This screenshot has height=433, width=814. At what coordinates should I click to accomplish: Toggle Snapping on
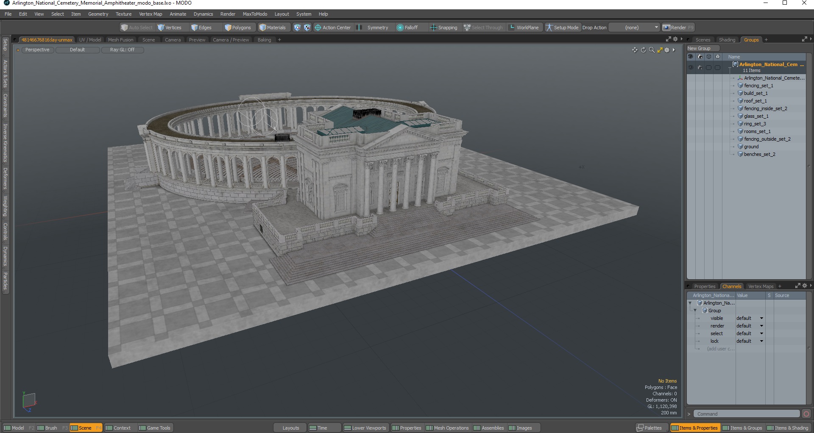(443, 28)
